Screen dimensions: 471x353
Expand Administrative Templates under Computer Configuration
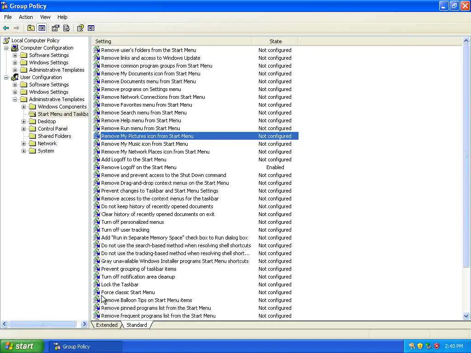click(15, 70)
